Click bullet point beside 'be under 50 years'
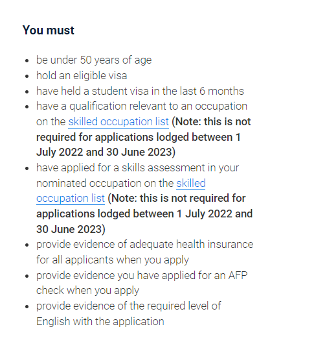This screenshot has height=342, width=327. click(27, 60)
